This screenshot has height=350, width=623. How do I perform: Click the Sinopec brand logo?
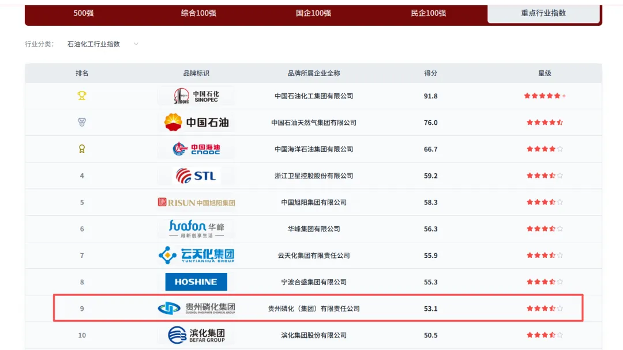pyautogui.click(x=196, y=96)
